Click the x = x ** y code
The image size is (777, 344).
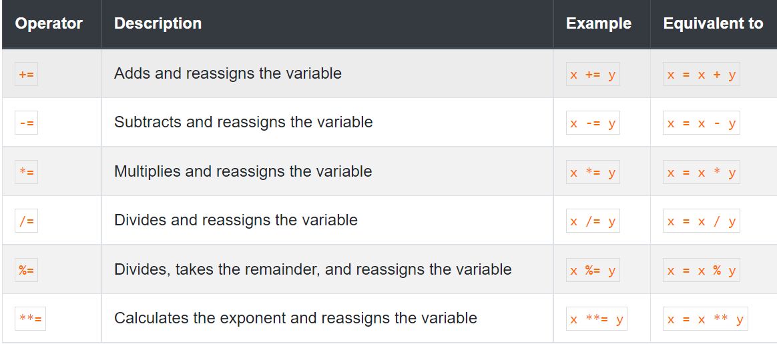pyautogui.click(x=705, y=319)
